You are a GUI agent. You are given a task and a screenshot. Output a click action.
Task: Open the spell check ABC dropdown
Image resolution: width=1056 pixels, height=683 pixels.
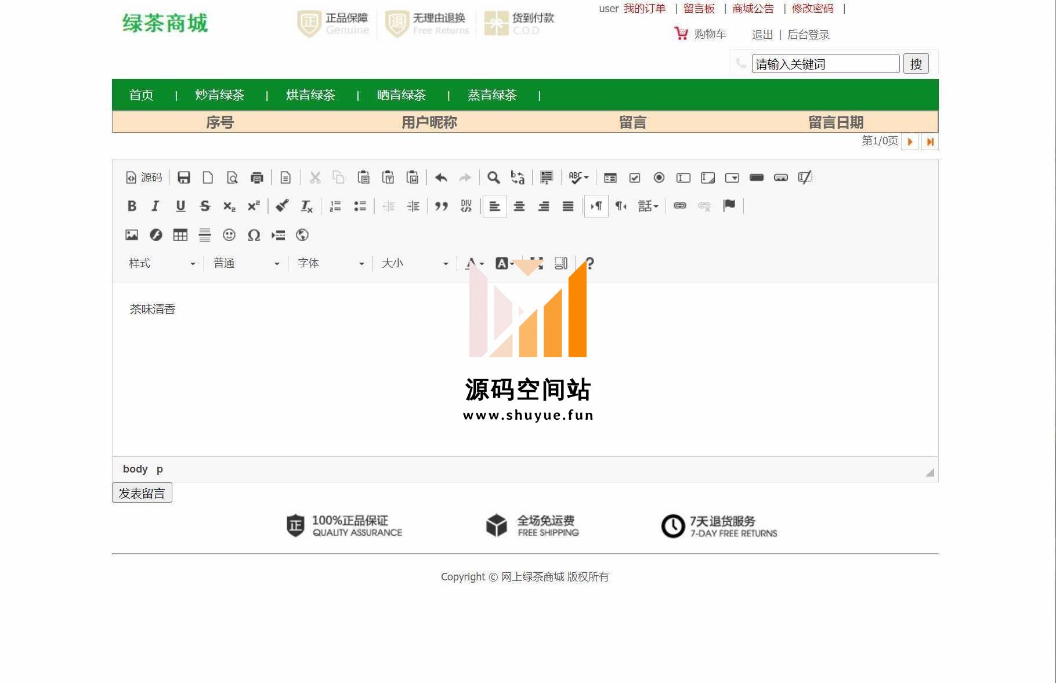point(578,177)
